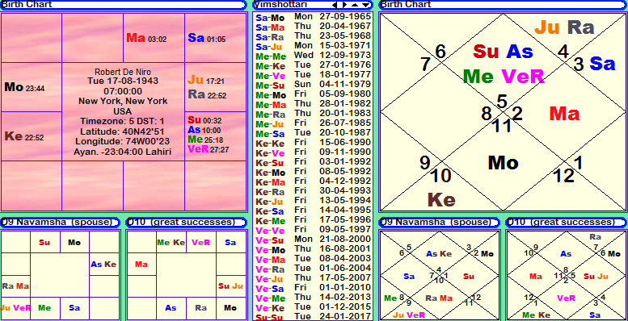Open the Vimshottari panel title

click(x=280, y=4)
